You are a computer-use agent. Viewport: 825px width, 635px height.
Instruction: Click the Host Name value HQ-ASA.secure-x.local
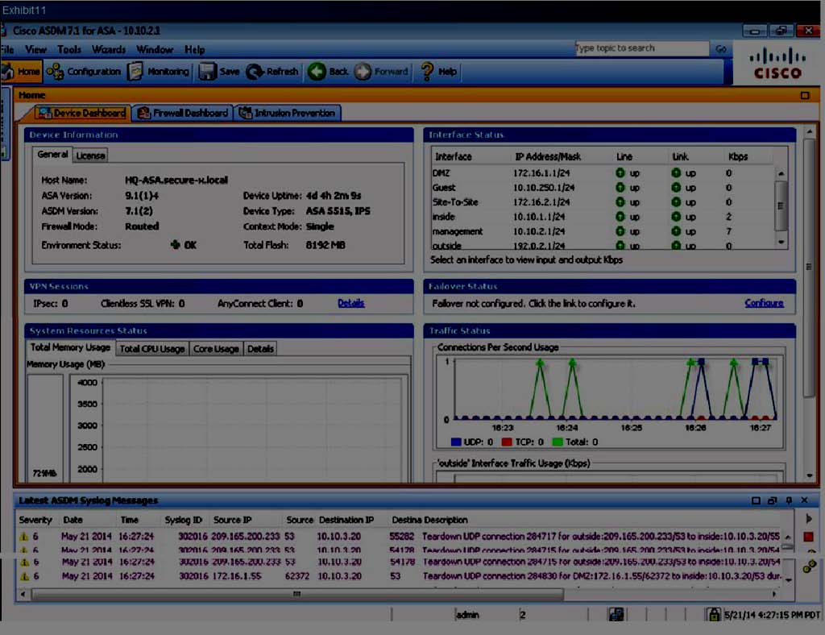176,180
